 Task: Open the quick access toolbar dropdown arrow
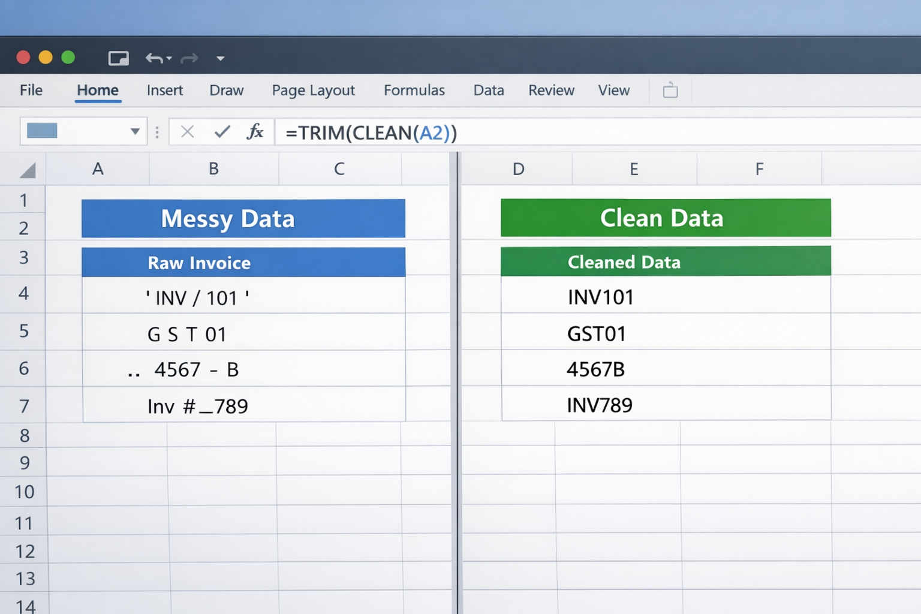click(x=220, y=58)
